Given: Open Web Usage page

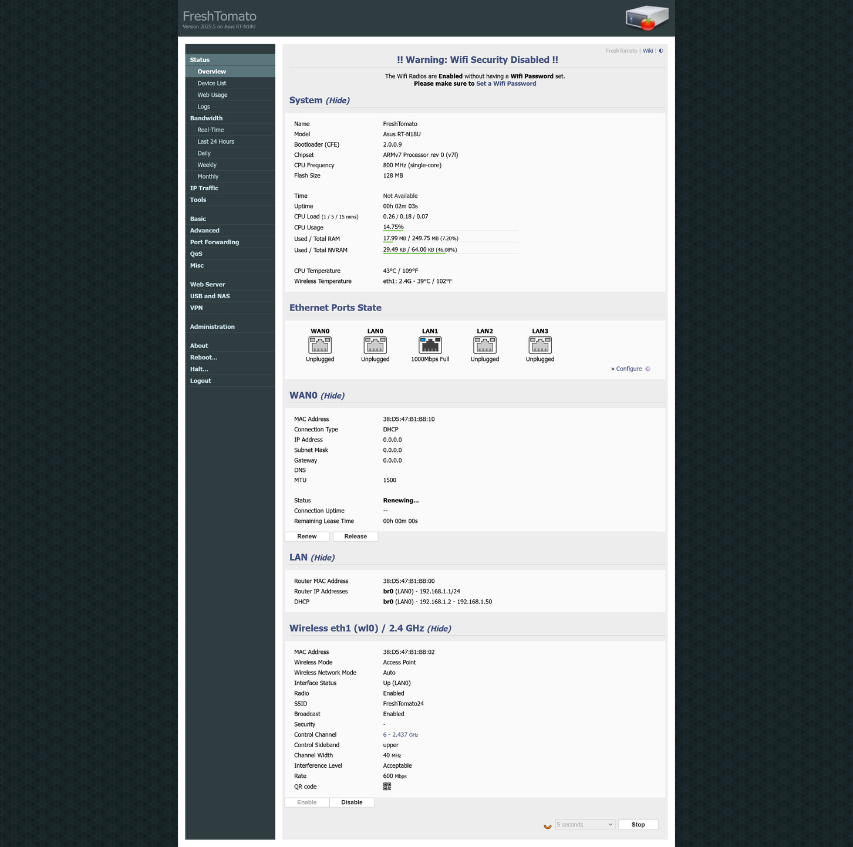Looking at the screenshot, I should 230,95.
